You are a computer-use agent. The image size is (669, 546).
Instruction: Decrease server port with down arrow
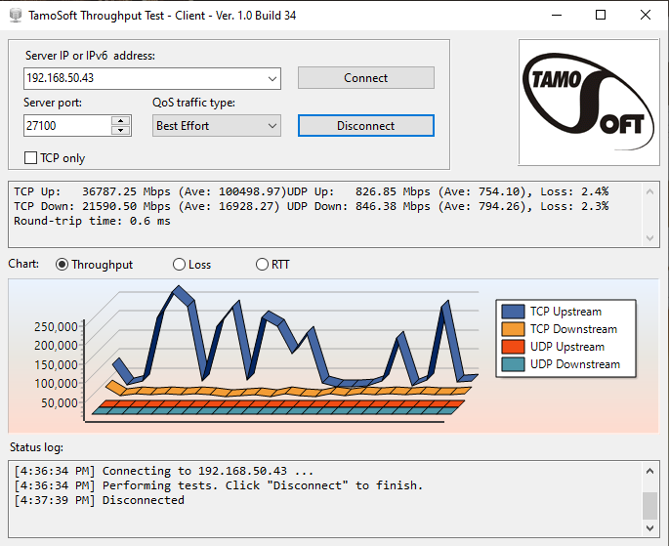click(x=121, y=130)
